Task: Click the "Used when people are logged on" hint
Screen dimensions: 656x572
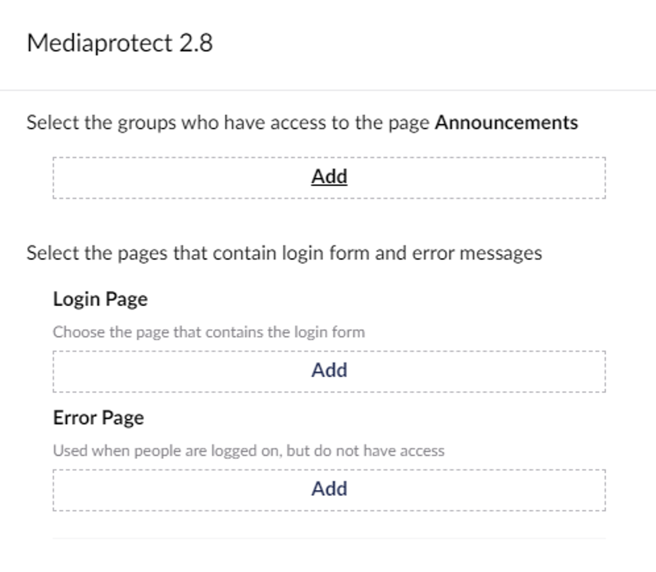Action: click(x=248, y=451)
